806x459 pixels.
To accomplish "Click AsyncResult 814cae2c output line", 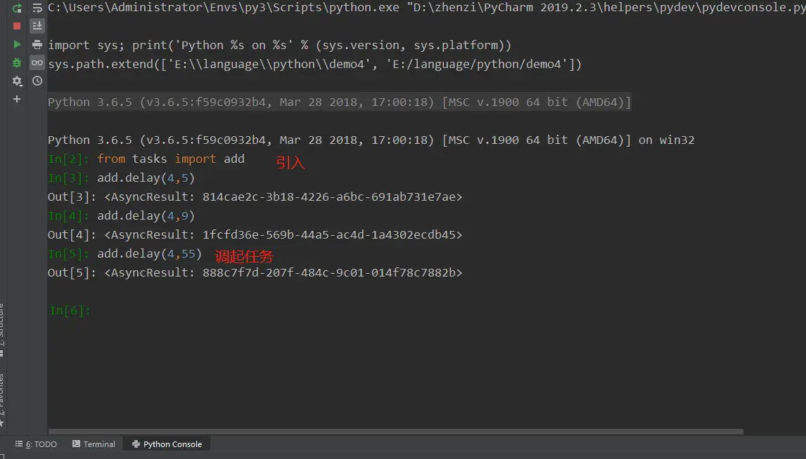I will (x=255, y=197).
